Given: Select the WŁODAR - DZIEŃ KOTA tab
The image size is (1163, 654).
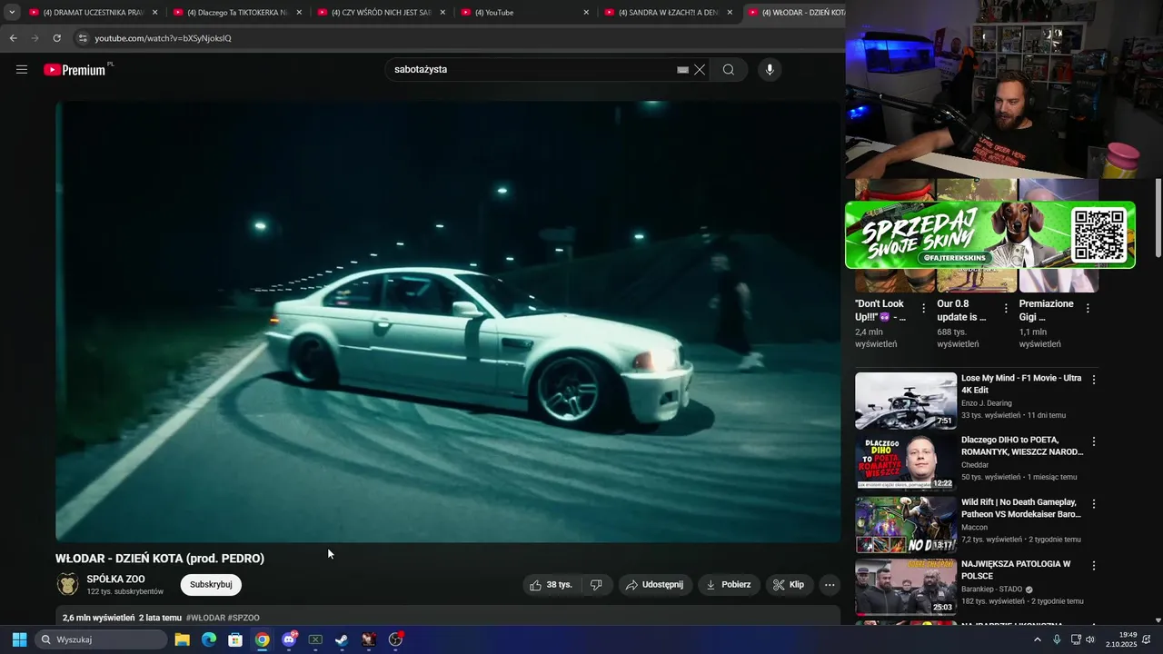Looking at the screenshot, I should [795, 13].
